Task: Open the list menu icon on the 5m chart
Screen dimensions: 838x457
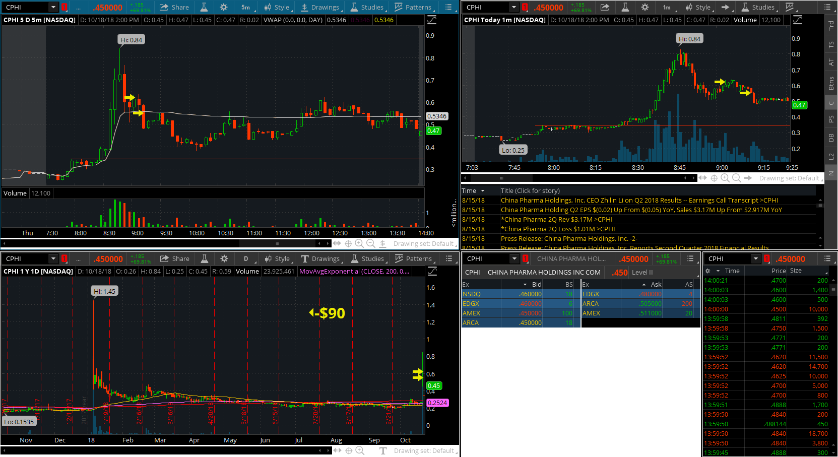Action: coord(448,7)
